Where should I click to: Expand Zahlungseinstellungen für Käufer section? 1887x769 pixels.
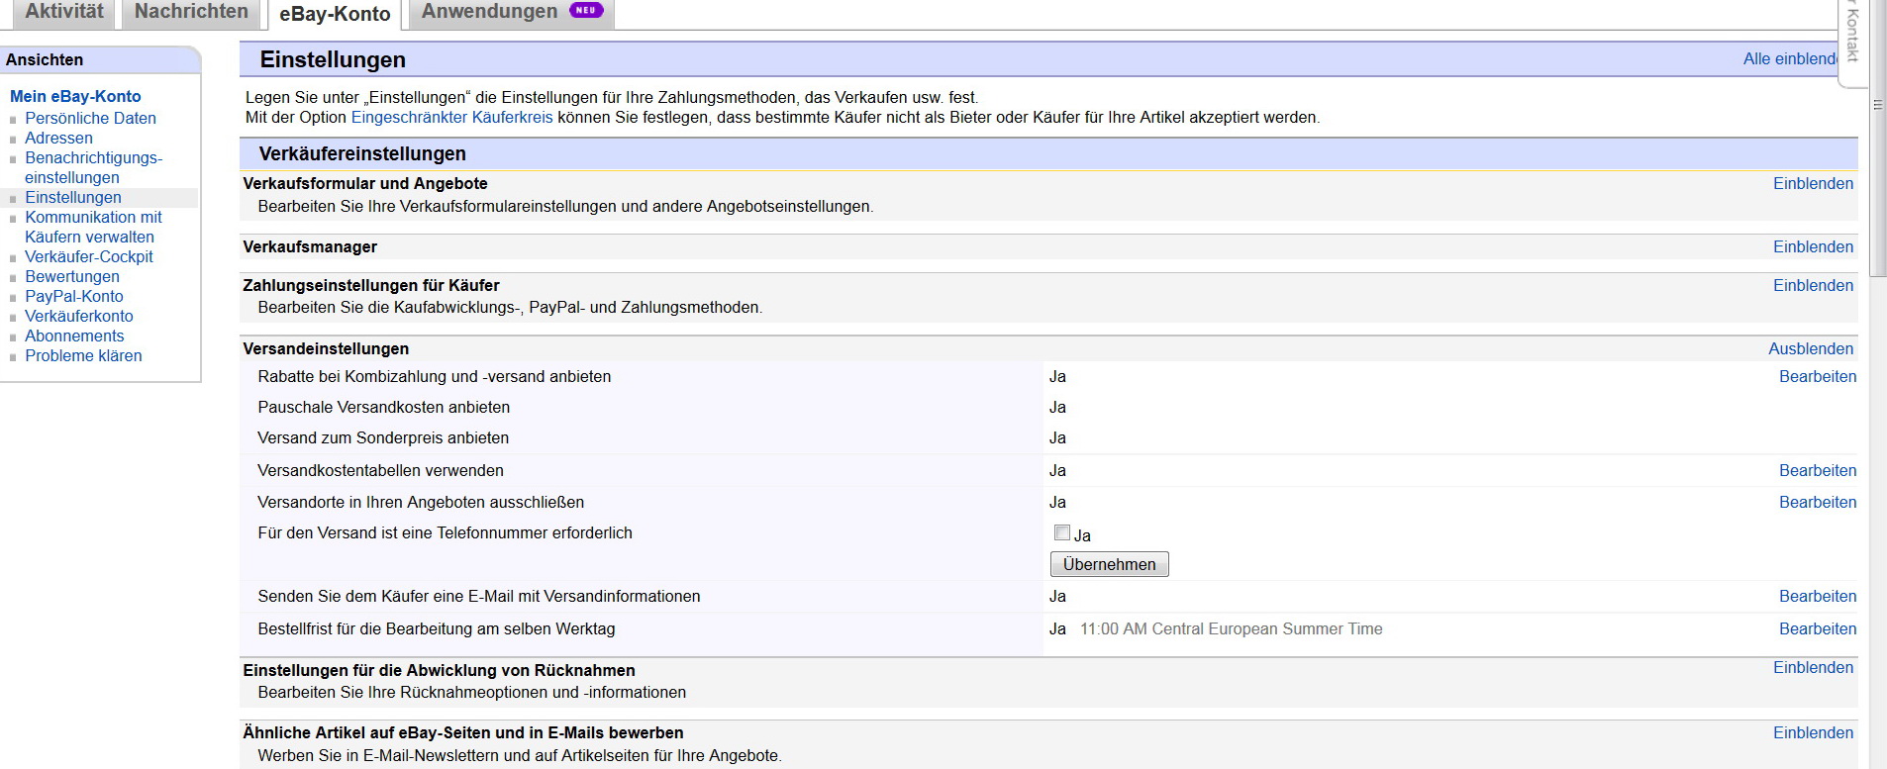click(x=1812, y=286)
